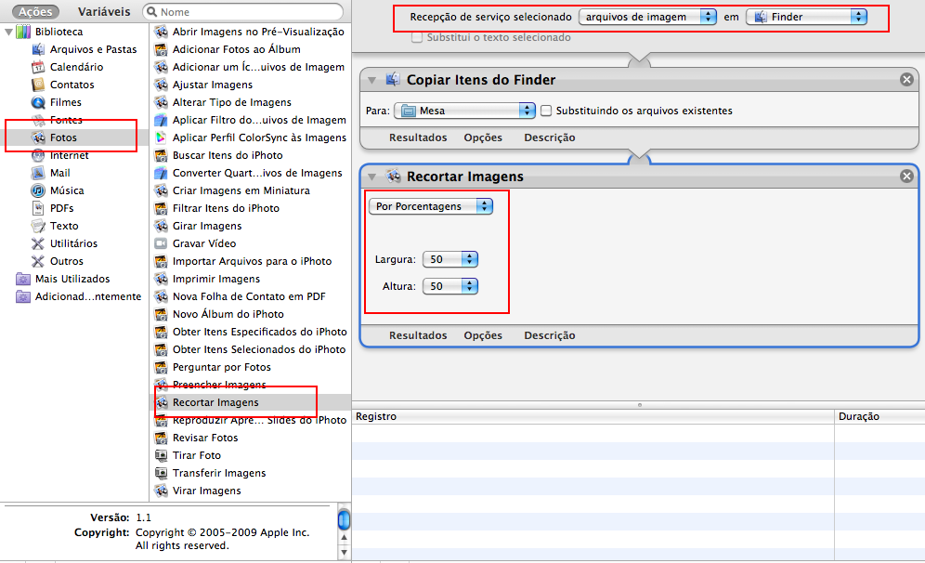Open the Para: Mesa destination dropdown
This screenshot has width=925, height=563.
[465, 111]
